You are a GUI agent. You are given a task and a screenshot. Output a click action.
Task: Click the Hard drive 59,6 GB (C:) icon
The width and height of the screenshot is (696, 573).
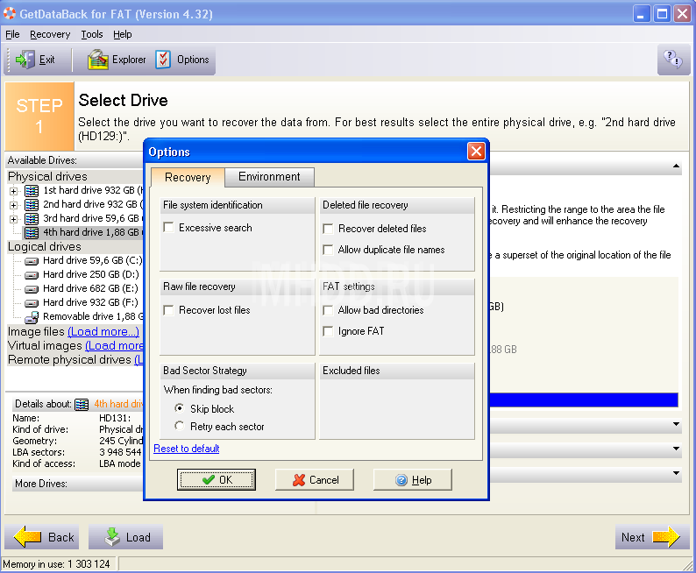(32, 260)
